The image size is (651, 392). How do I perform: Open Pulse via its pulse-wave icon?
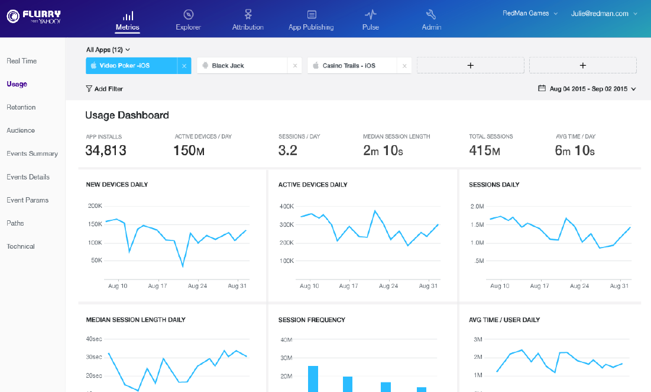[371, 13]
